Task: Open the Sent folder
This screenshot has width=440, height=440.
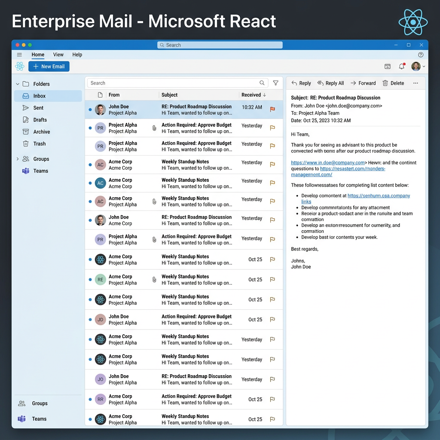Action: point(48,108)
